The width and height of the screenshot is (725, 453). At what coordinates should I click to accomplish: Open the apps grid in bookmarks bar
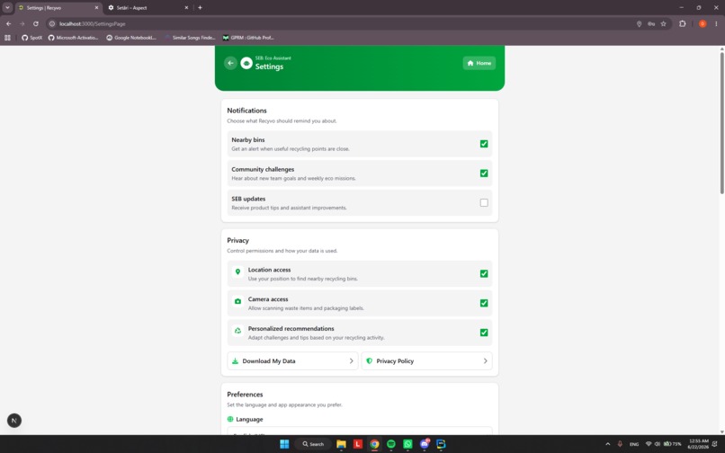tap(7, 38)
